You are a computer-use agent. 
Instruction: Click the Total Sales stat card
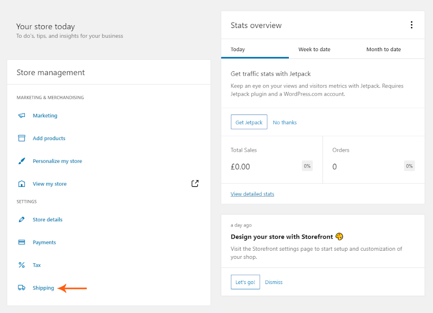coord(271,159)
